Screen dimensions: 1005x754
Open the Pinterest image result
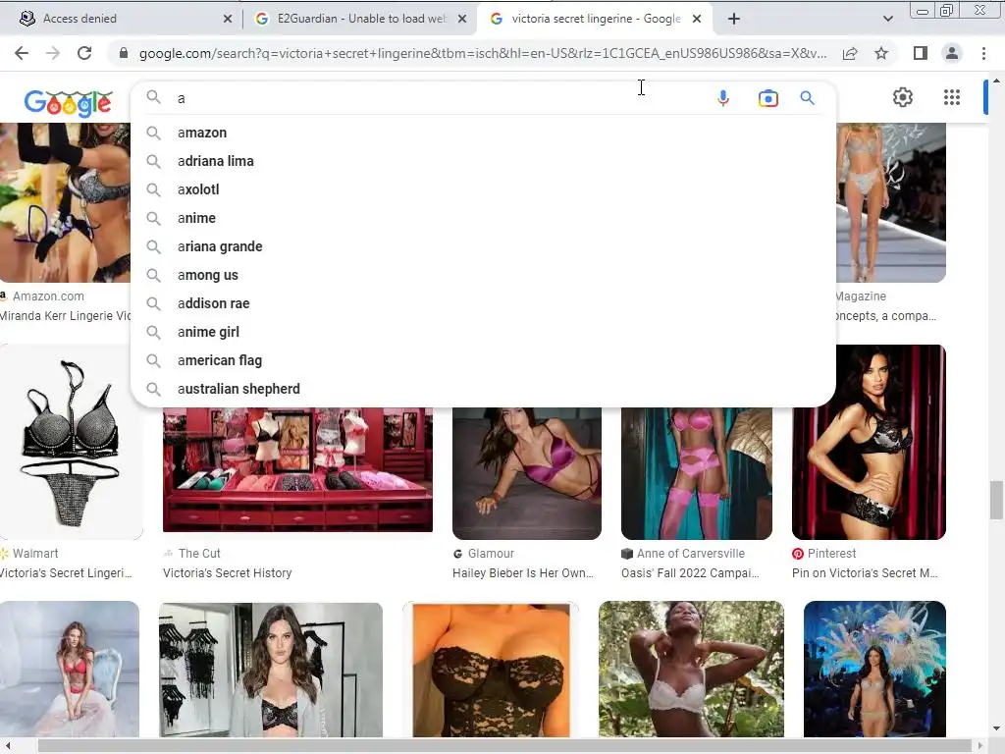(x=869, y=443)
